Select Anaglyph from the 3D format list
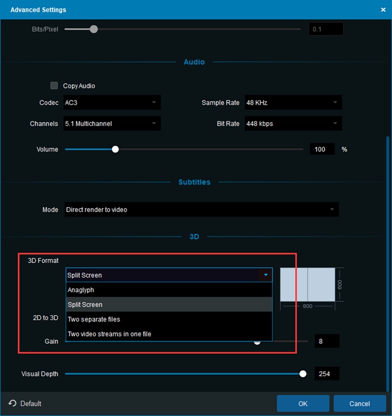This screenshot has height=416, width=392. coord(169,290)
